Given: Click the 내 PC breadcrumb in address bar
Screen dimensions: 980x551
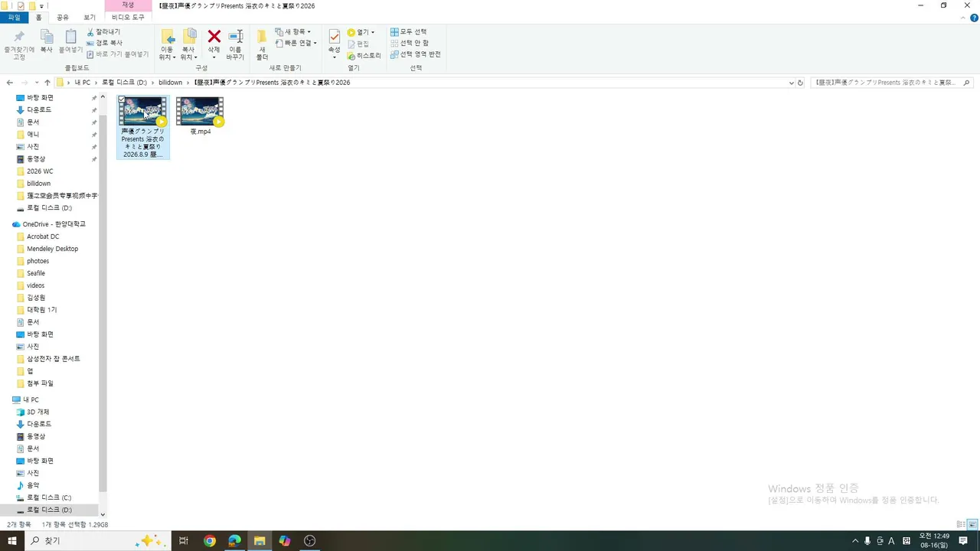Looking at the screenshot, I should coord(83,83).
